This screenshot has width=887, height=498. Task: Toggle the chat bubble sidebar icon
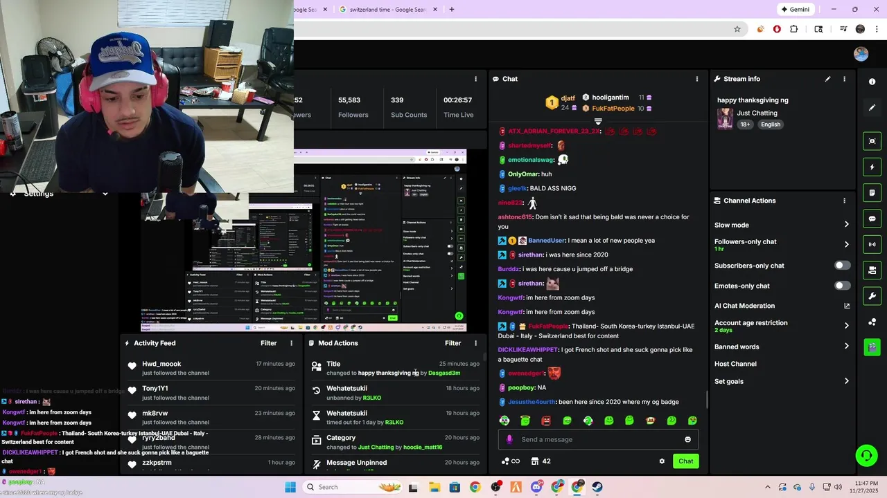(872, 219)
